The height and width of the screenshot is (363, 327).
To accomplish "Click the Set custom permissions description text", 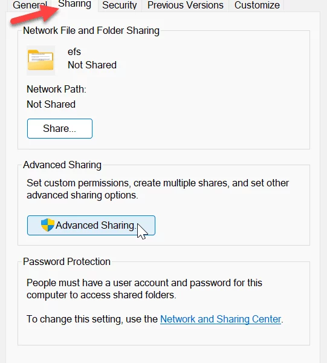I will click(158, 189).
